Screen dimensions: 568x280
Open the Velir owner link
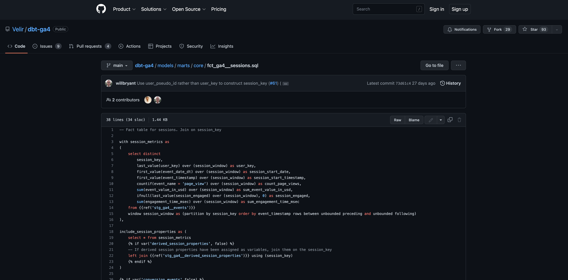[x=18, y=29]
